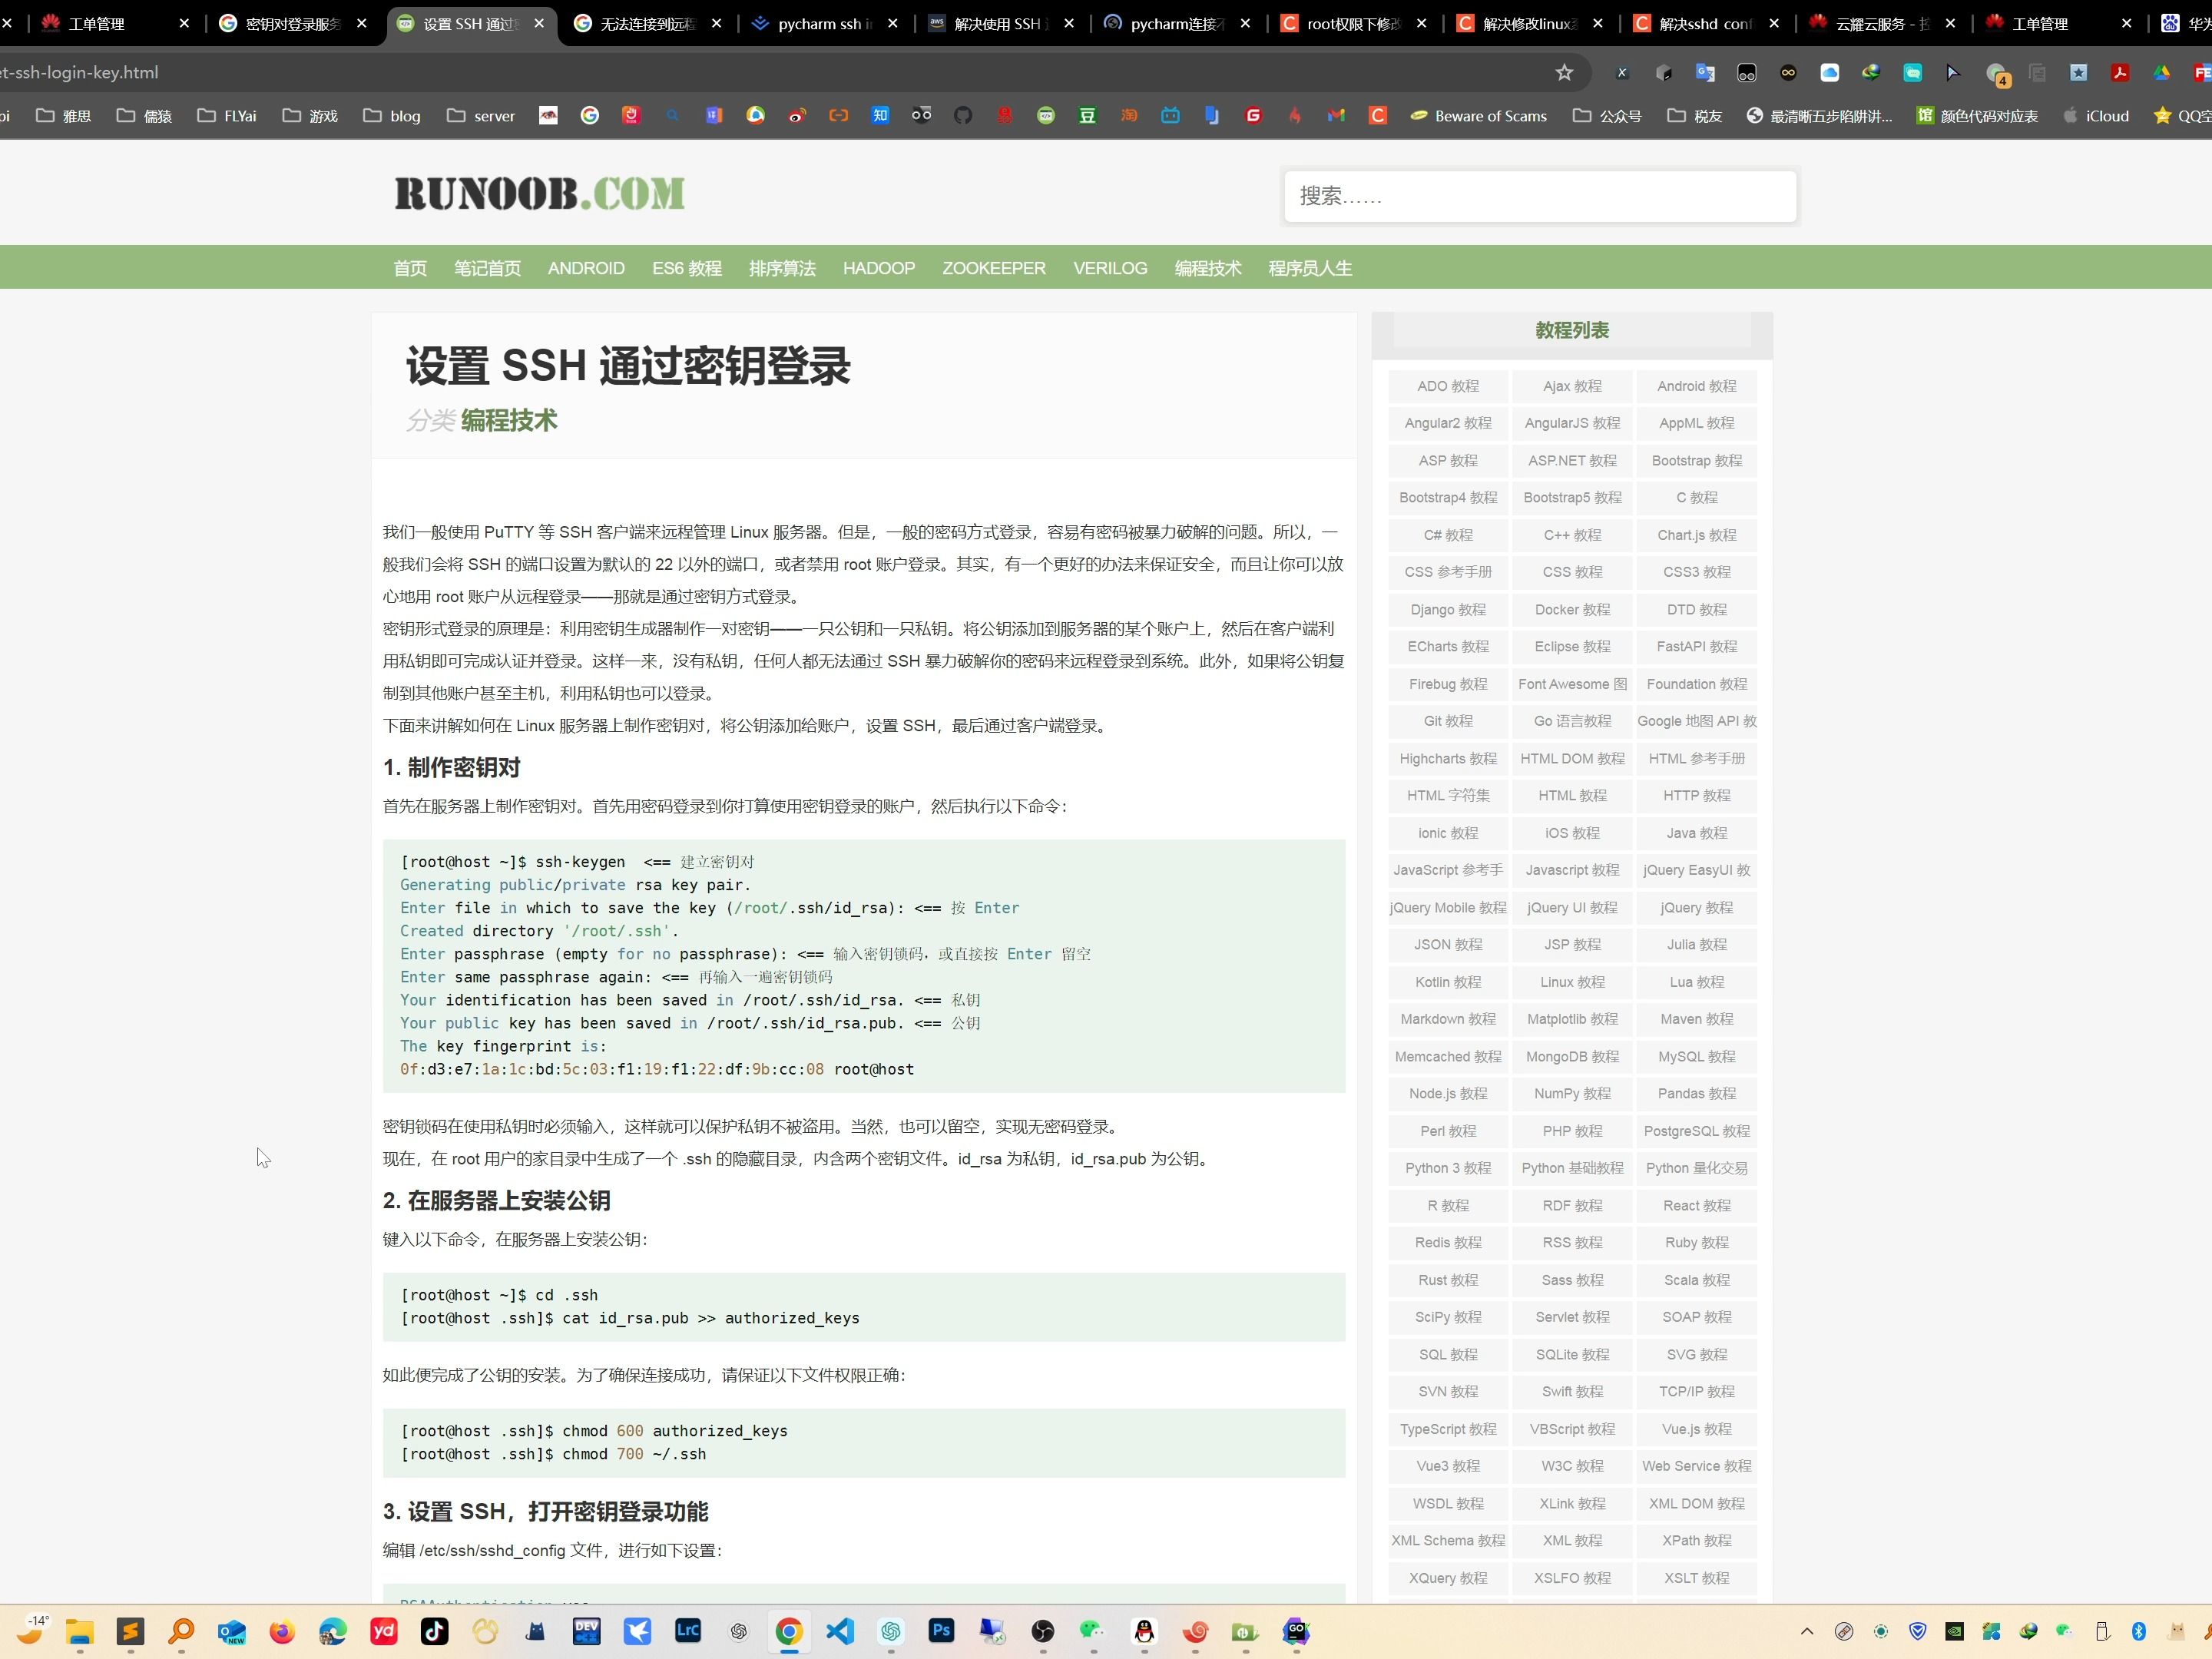
Task: Open the Taobao bookmark icon
Action: pos(1129,116)
